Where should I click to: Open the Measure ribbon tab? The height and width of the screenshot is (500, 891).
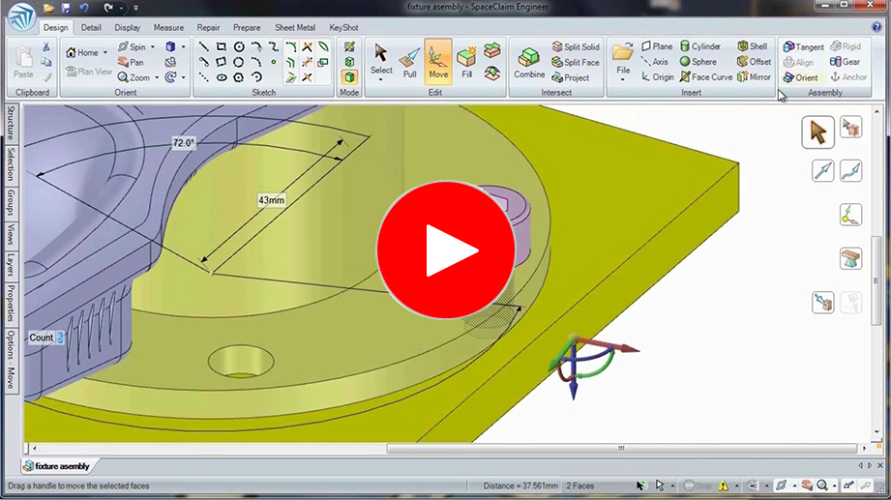pyautogui.click(x=168, y=28)
